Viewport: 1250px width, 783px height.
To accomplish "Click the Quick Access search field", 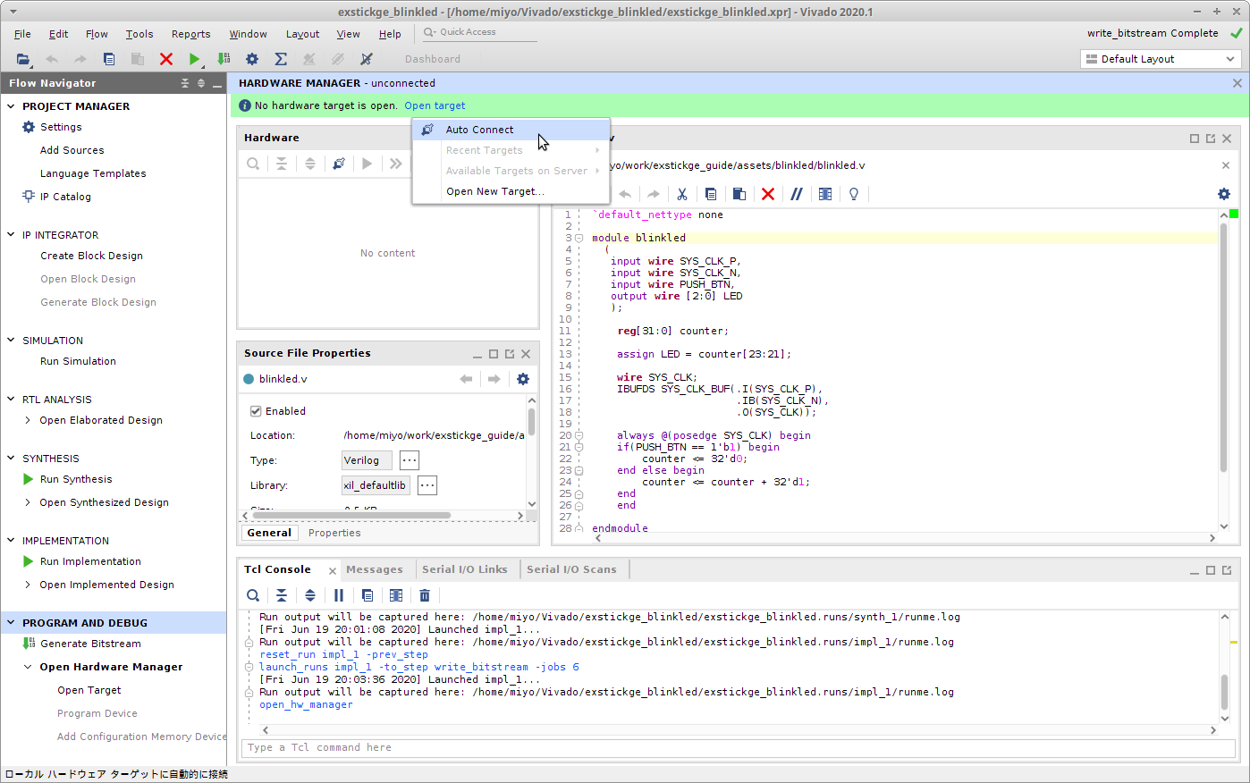I will 479,32.
